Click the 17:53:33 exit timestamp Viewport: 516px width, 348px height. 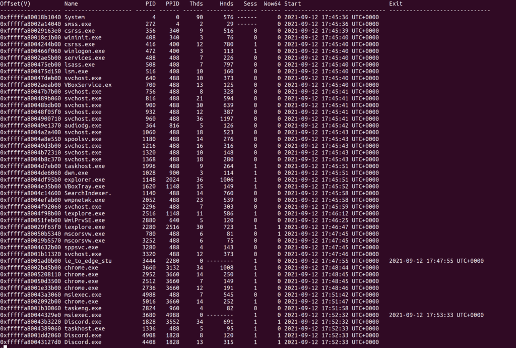(x=436, y=315)
